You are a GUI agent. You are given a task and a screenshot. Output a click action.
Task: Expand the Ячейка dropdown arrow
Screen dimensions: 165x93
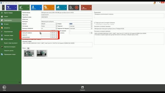coord(92,24)
